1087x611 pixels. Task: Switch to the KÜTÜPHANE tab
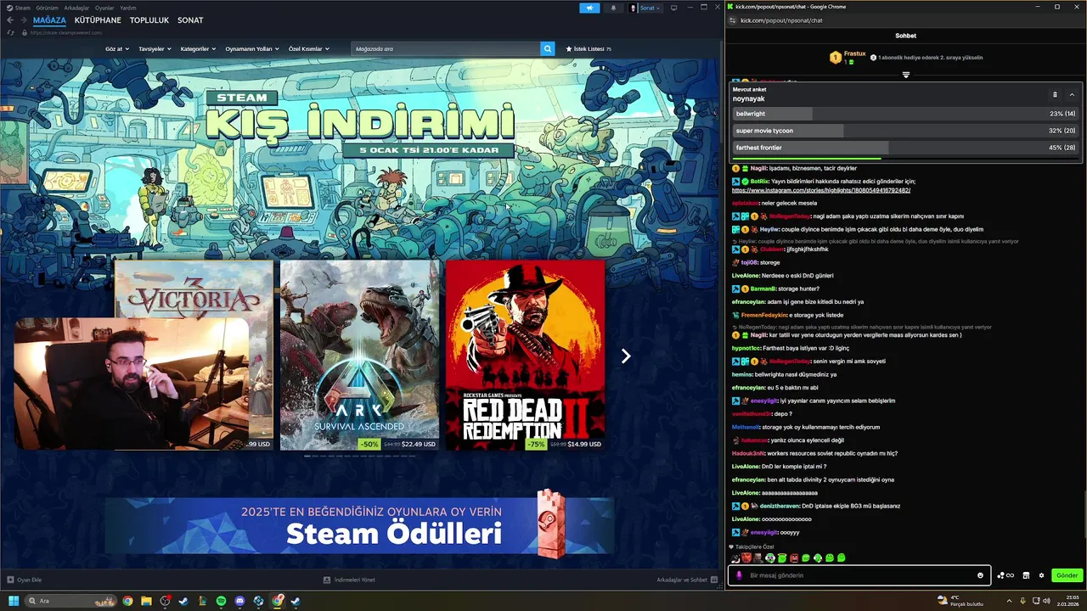(98, 20)
